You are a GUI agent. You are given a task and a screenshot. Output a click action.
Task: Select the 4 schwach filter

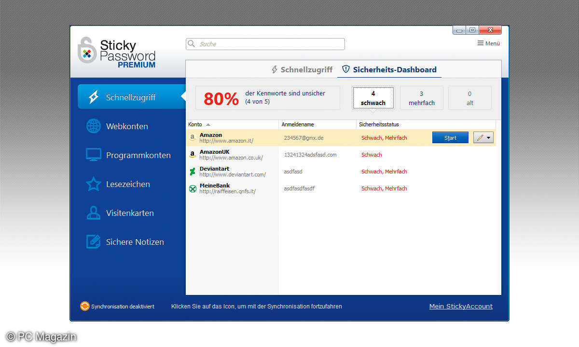(373, 98)
